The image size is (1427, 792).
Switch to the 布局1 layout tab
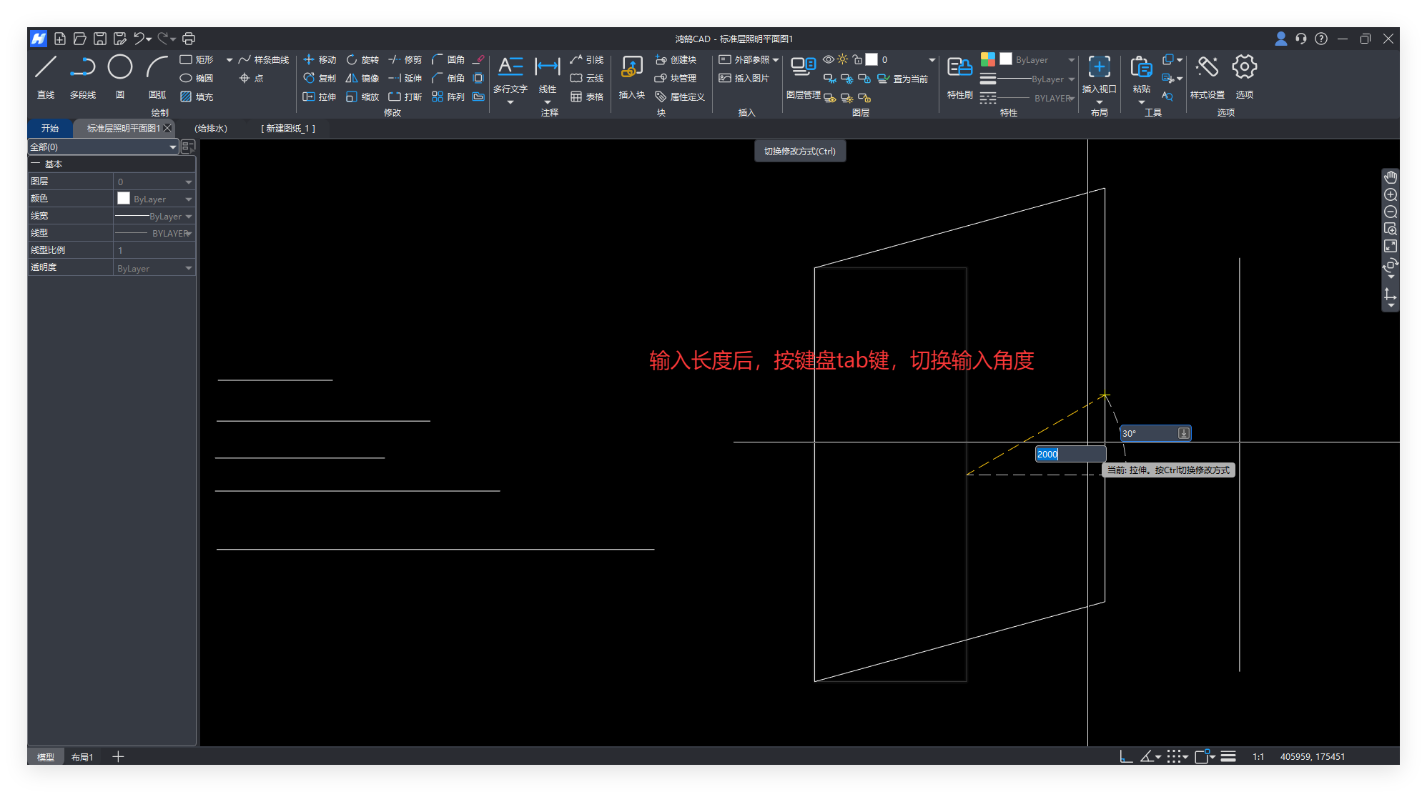point(82,757)
